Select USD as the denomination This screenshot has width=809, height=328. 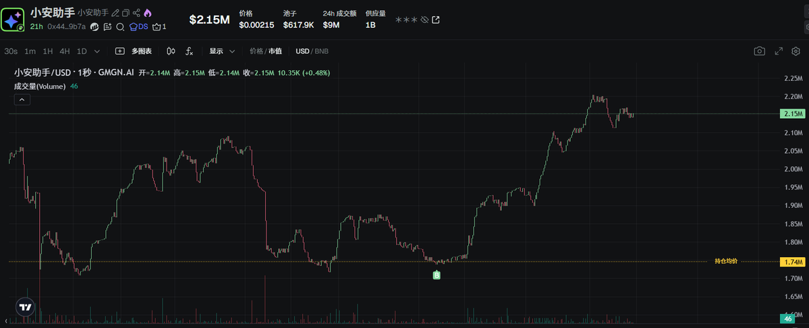point(302,51)
